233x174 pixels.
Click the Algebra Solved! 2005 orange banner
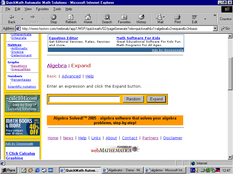tap(115, 120)
